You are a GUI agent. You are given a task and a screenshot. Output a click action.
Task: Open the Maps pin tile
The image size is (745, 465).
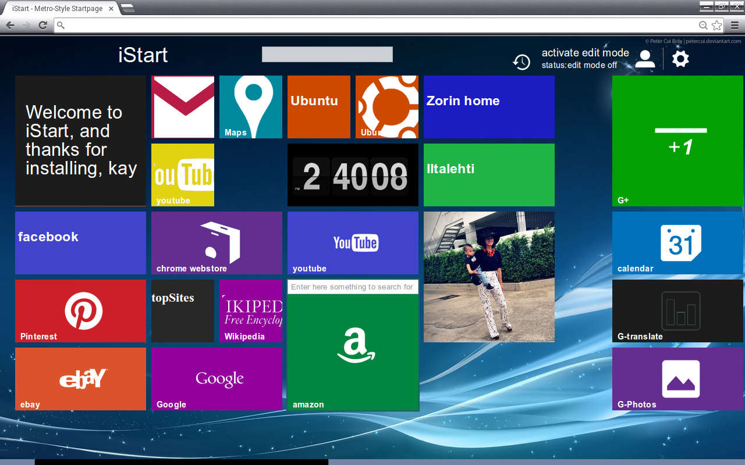coord(251,107)
